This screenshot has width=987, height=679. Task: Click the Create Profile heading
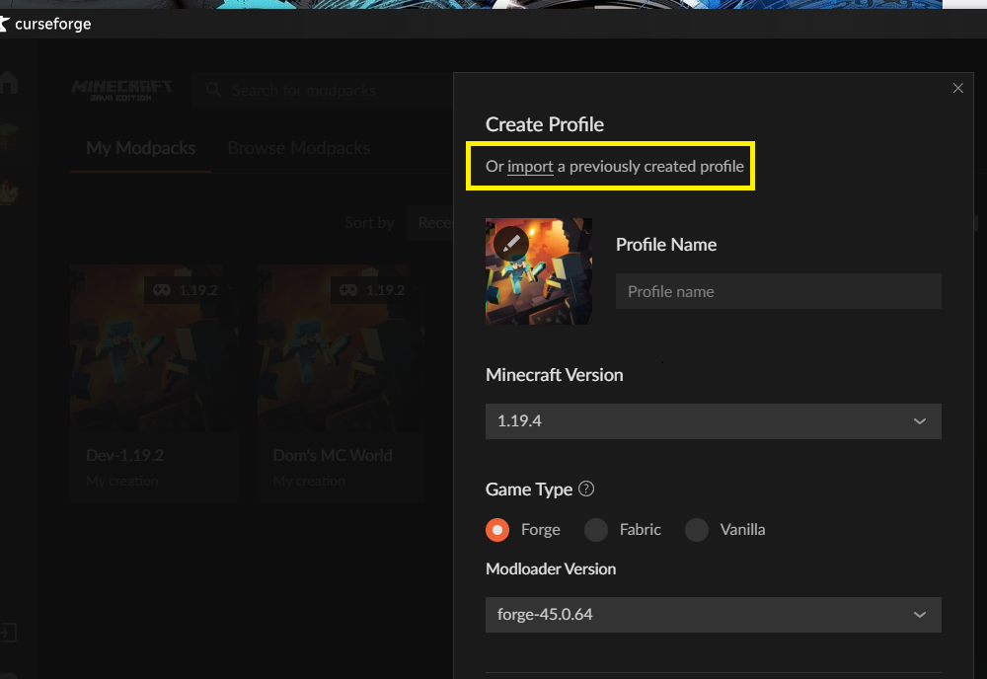tap(545, 124)
